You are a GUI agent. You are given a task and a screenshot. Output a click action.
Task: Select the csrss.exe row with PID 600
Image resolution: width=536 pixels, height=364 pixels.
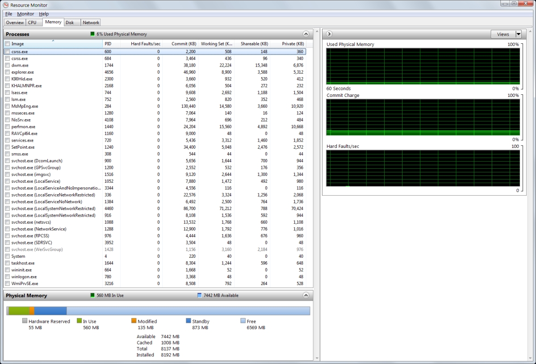155,52
